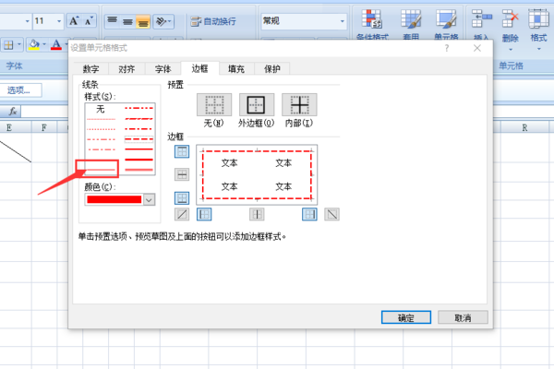Toggle the left border button
Screen dimensions: 554x369
click(204, 214)
